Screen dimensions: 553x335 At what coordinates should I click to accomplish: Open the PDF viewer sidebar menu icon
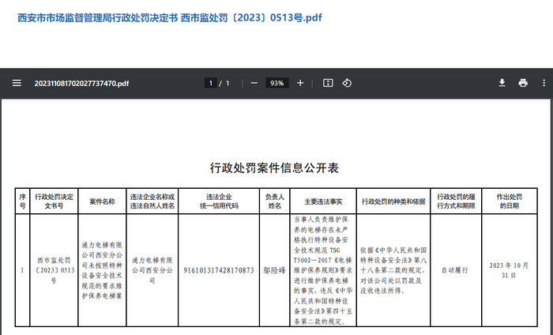(17, 83)
